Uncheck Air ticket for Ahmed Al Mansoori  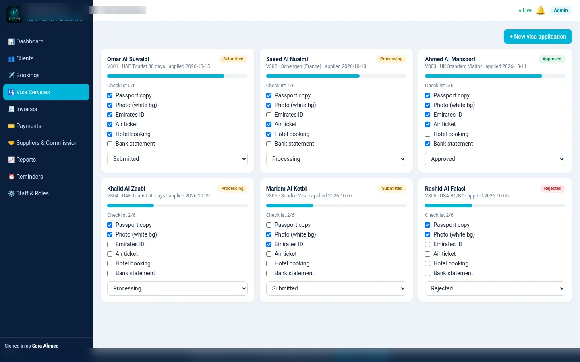(428, 124)
